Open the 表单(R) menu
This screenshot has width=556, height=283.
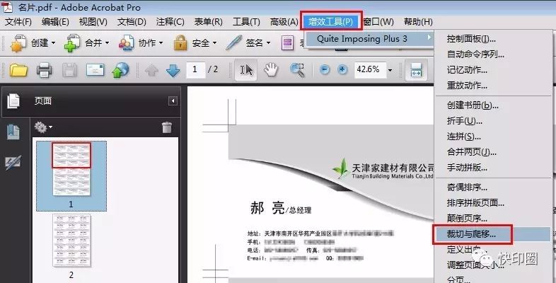click(208, 22)
